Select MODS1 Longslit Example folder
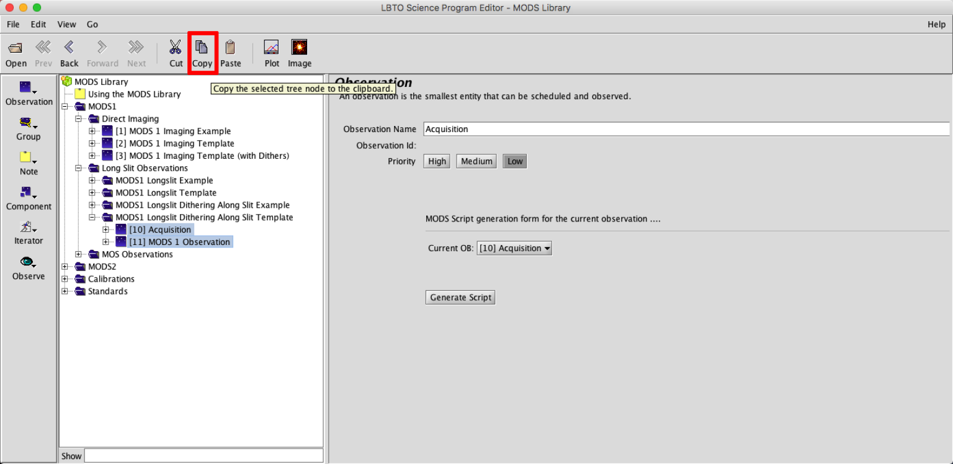The height and width of the screenshot is (464, 953). pos(164,181)
